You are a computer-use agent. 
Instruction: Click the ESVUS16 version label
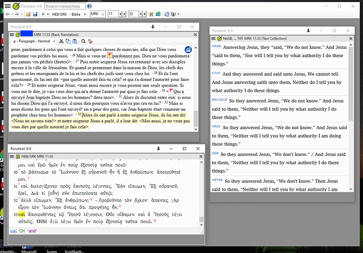219,100
